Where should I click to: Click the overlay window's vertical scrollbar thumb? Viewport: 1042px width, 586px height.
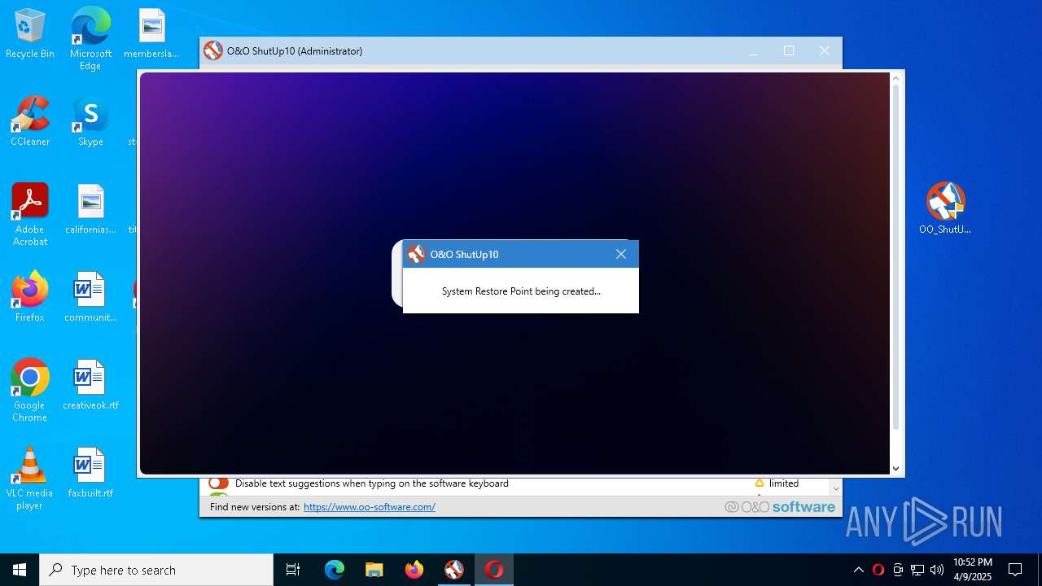point(896,258)
